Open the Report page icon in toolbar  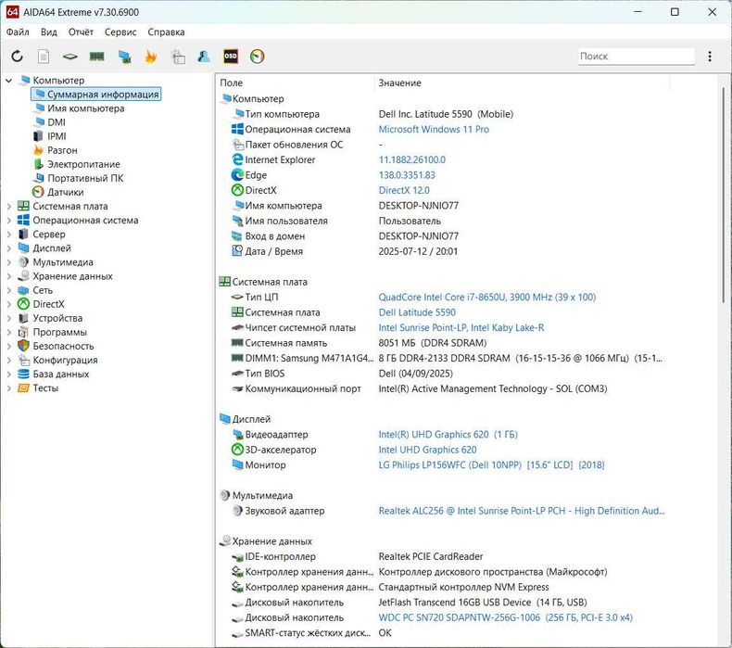coord(44,57)
